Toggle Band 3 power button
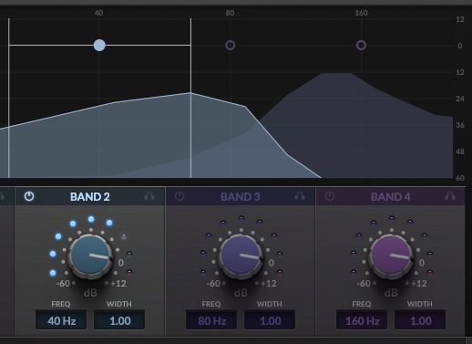The width and height of the screenshot is (472, 344). [x=180, y=196]
